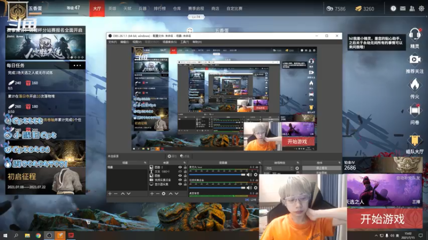Add a new source in OBS Sources panel

click(152, 194)
